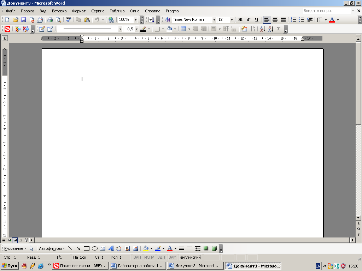The width and height of the screenshot is (362, 271).
Task: Toggle bold formatting (Ж)
Action: pos(240,20)
